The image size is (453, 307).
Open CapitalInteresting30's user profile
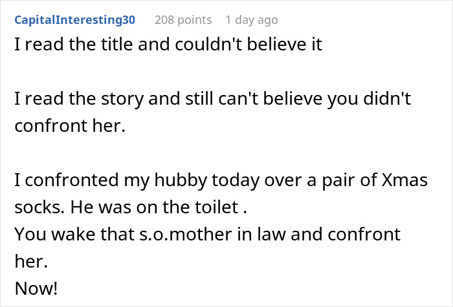[75, 20]
